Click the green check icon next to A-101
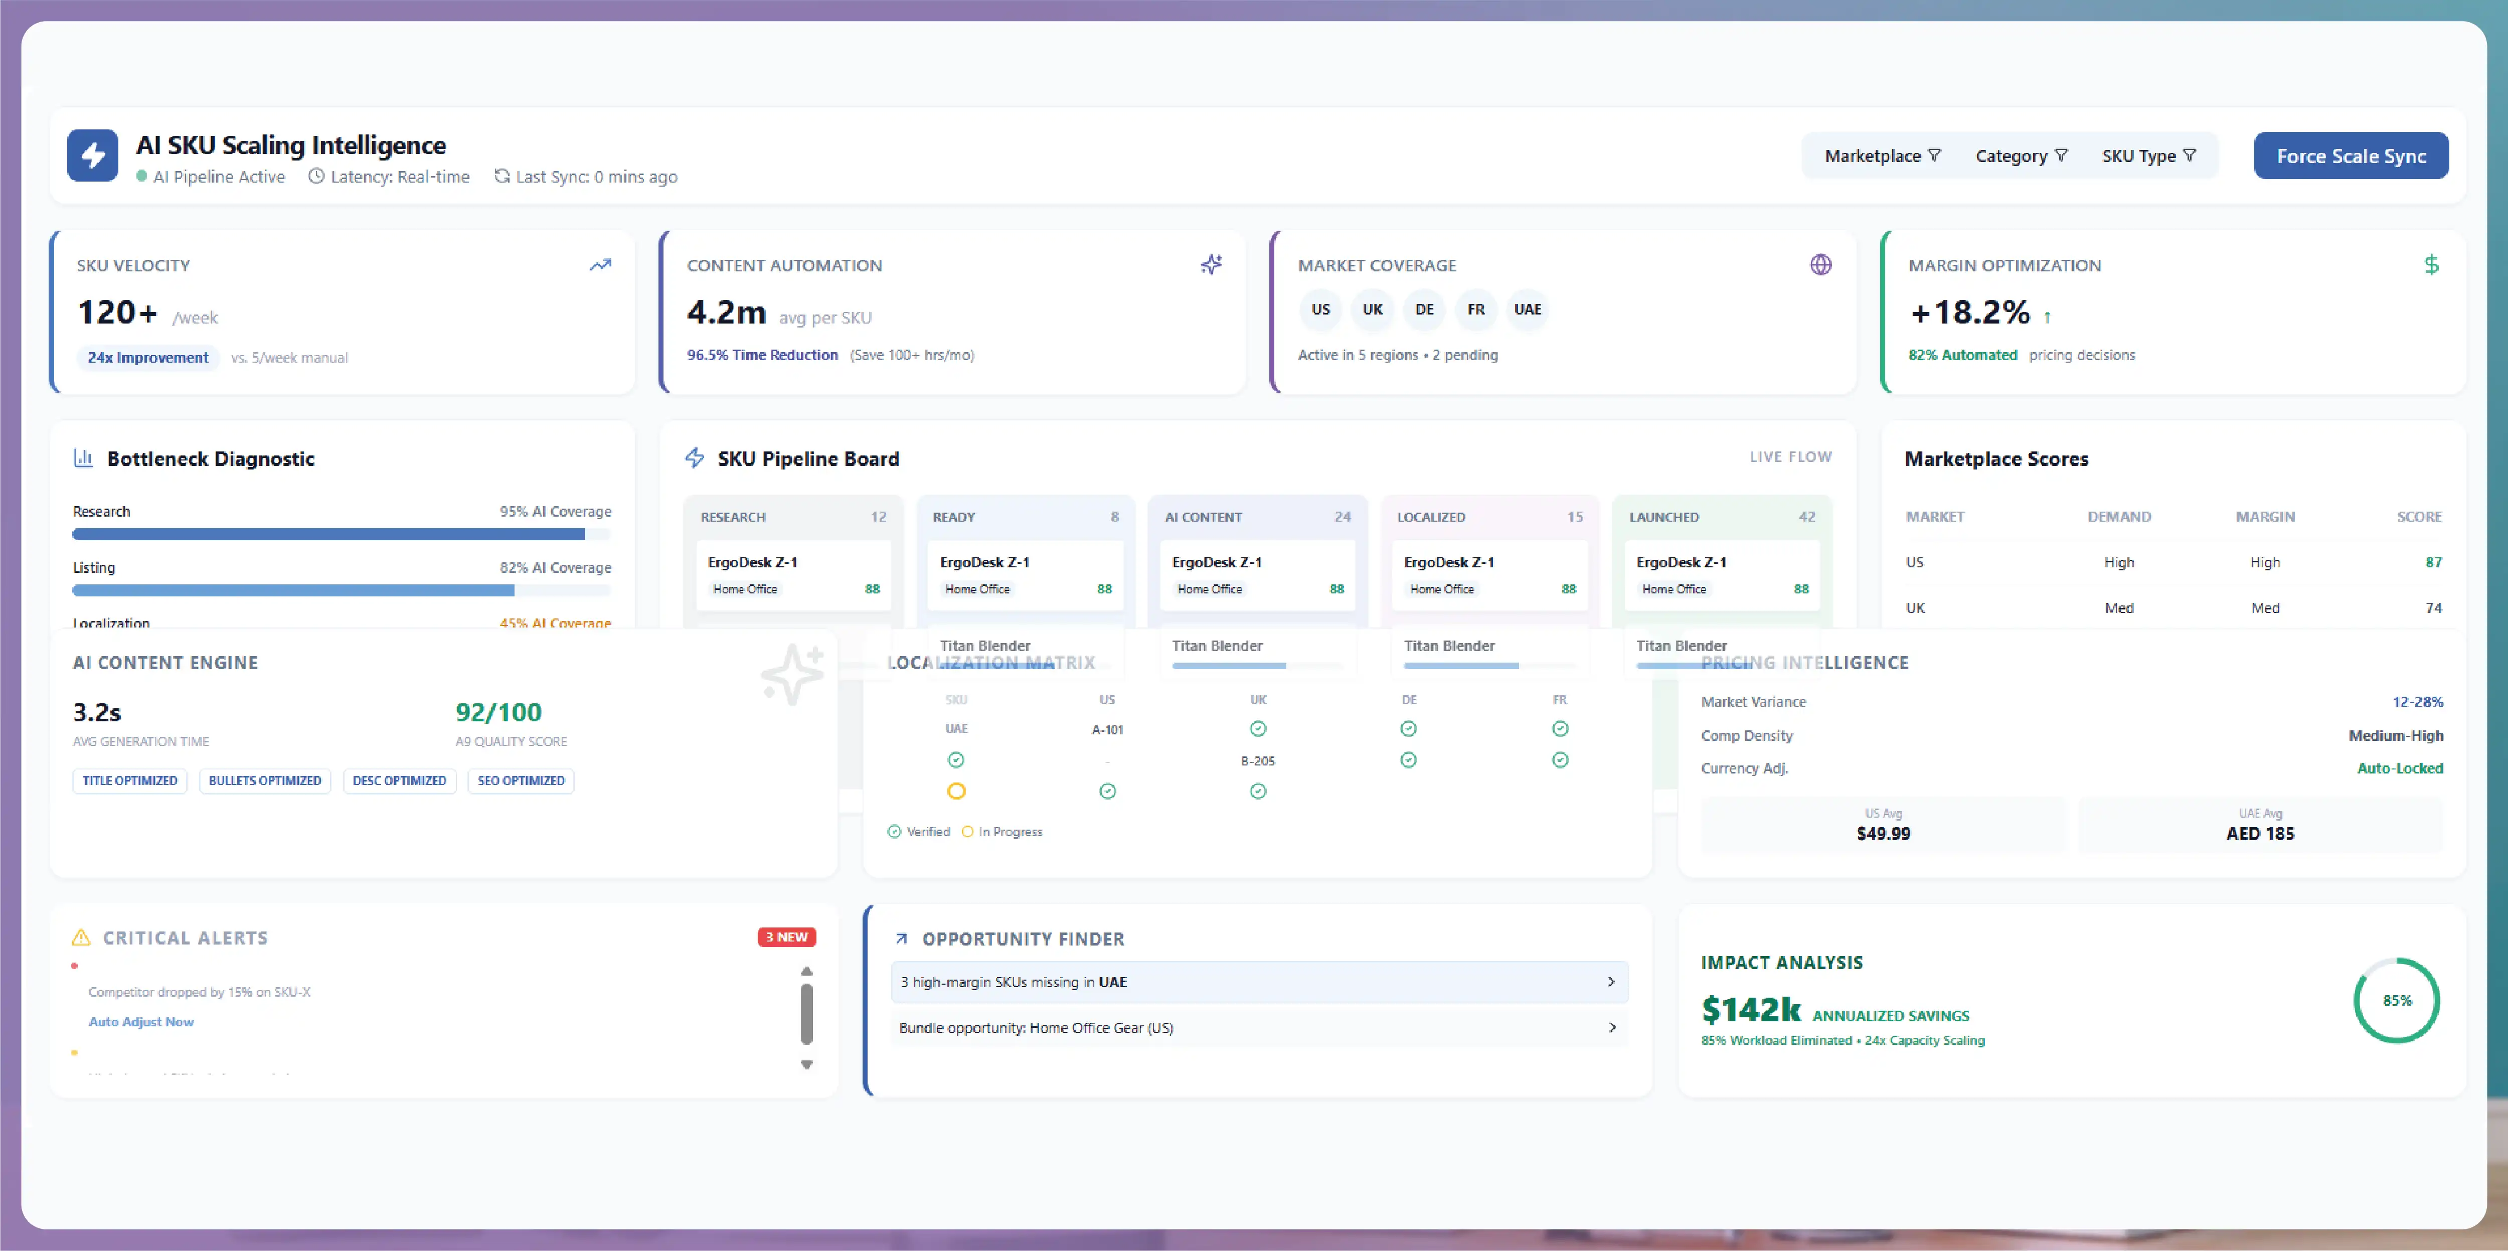 (x=1258, y=729)
